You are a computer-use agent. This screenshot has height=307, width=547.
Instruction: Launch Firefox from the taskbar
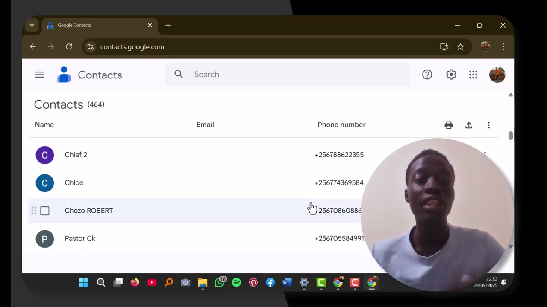pos(135,282)
